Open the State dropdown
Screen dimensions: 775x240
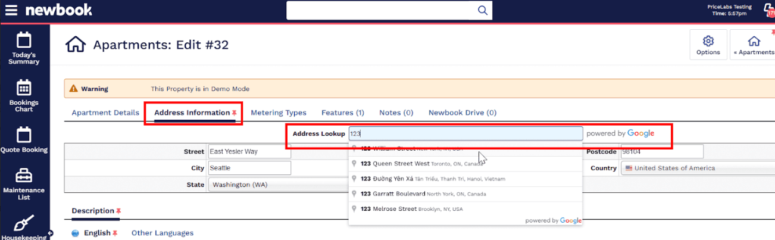click(277, 185)
